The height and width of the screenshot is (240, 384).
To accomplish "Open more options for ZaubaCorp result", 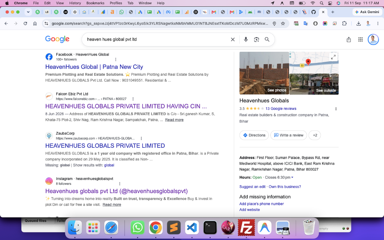I will tap(141, 138).
